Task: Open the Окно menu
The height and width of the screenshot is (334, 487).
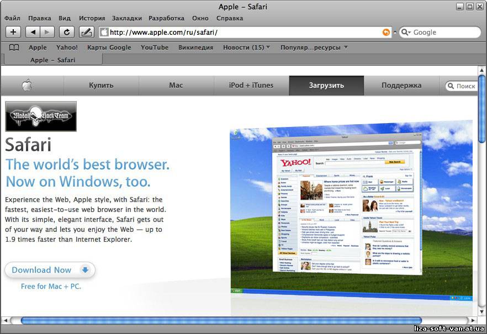Action: click(x=200, y=18)
